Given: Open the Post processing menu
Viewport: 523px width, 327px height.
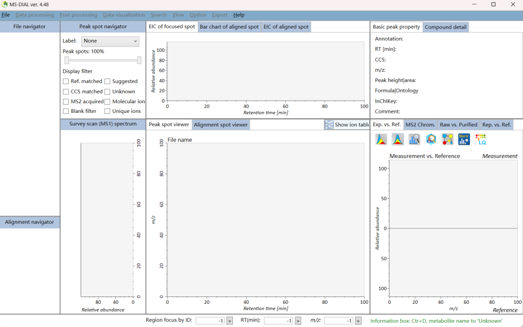Looking at the screenshot, I should click(x=78, y=15).
